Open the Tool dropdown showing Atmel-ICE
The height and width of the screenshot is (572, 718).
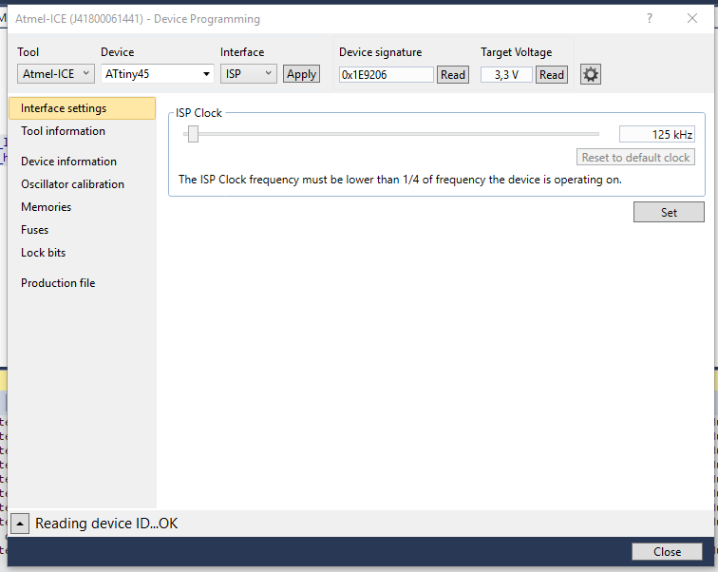click(56, 74)
